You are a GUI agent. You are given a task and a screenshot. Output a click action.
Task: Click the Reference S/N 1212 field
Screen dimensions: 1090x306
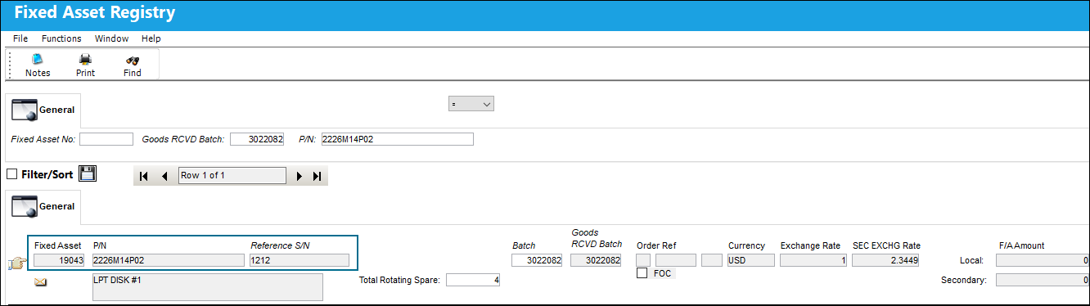coord(300,260)
